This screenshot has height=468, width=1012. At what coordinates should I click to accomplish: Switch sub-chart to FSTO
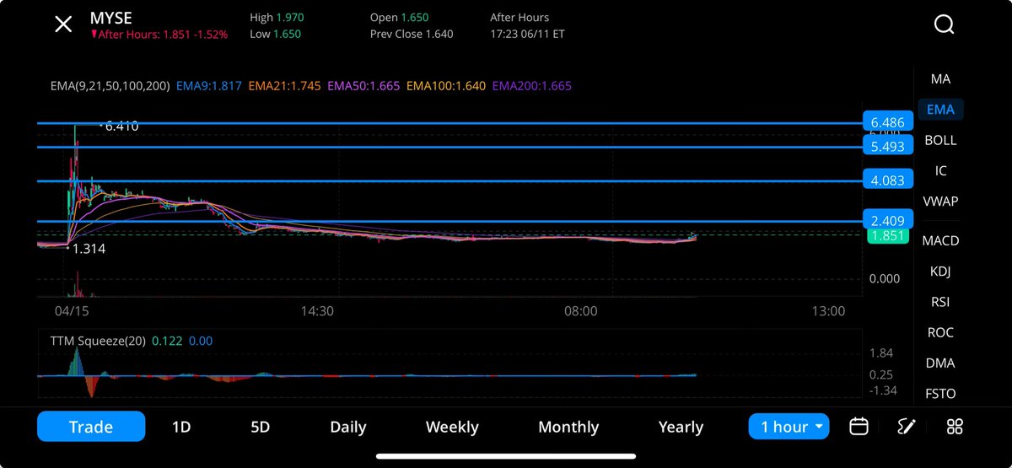tap(940, 393)
